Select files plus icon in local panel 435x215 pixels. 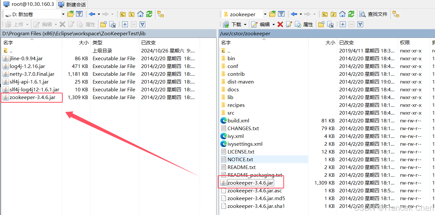[x=125, y=24]
